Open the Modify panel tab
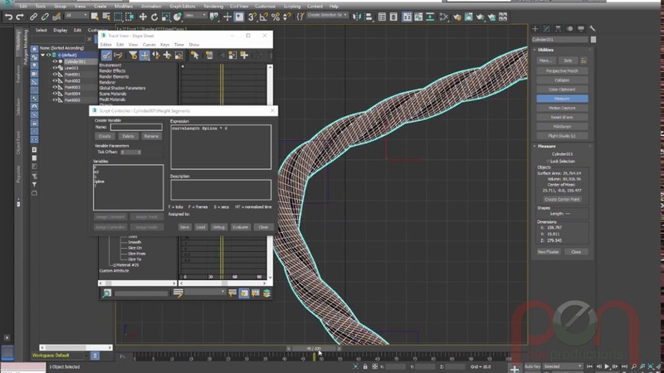This screenshot has width=664, height=373. click(547, 29)
